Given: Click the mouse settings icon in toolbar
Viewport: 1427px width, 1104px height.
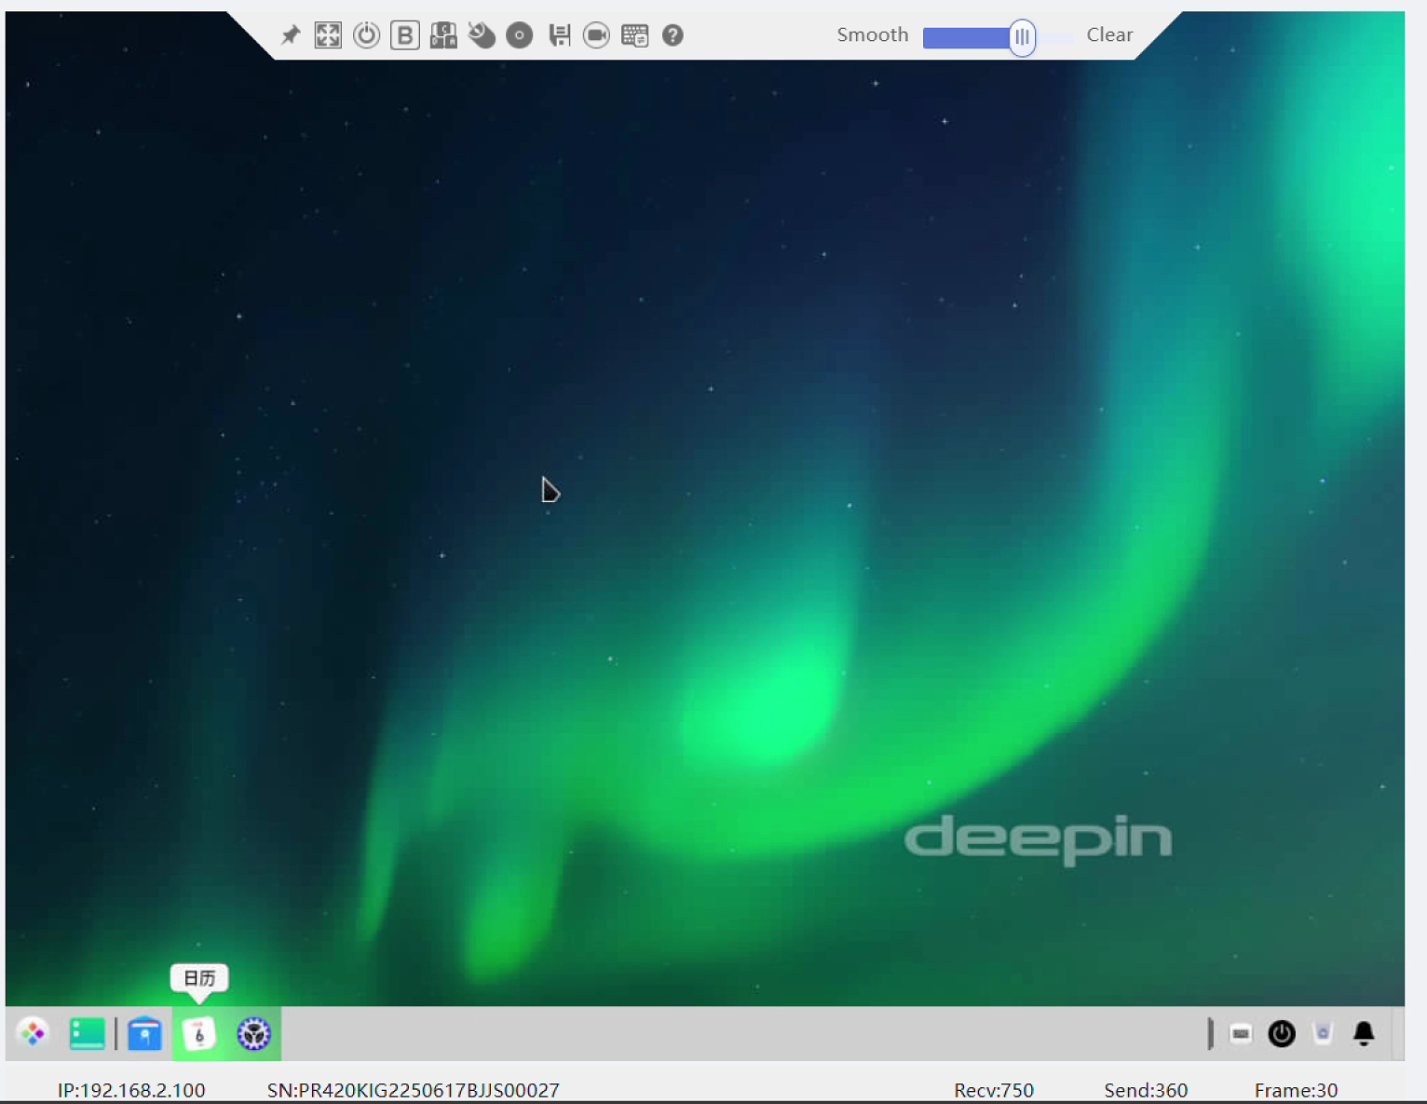Looking at the screenshot, I should (482, 35).
